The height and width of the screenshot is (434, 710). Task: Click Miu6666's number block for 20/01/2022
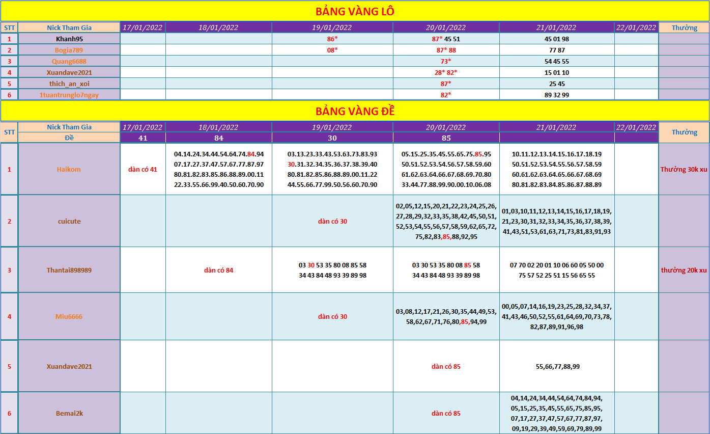446,316
